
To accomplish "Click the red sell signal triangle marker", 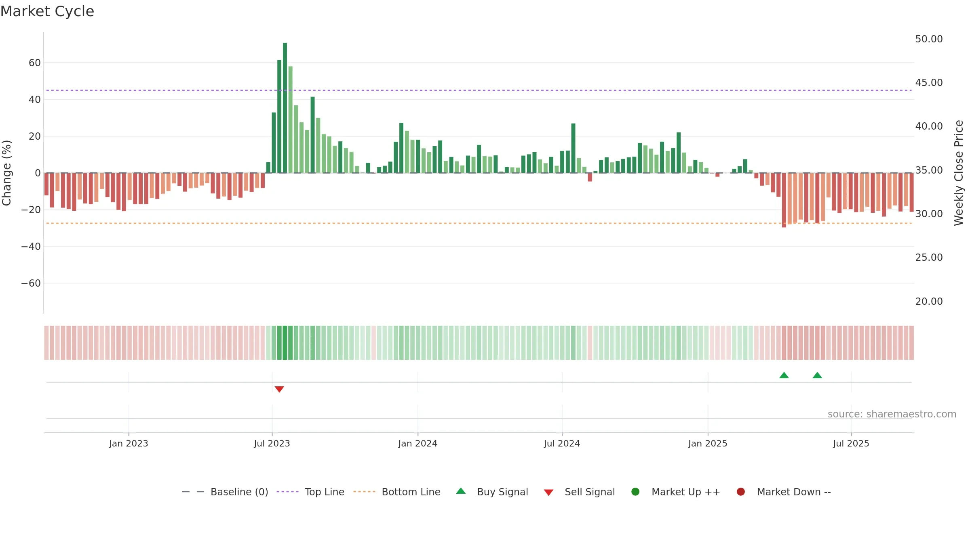I will [279, 389].
